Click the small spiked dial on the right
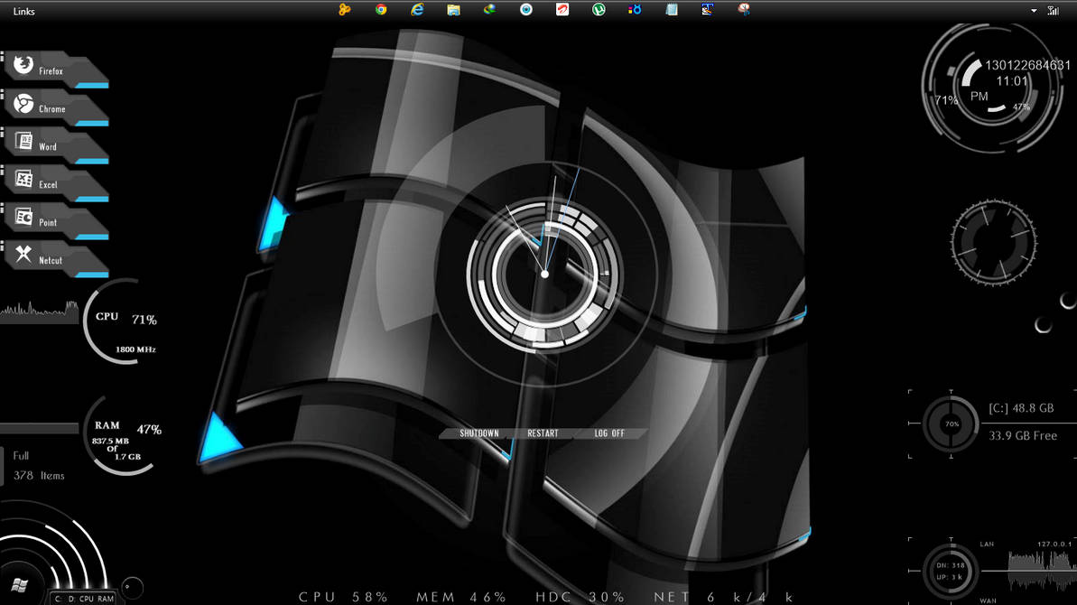Viewport: 1077px width, 605px height. (x=993, y=242)
